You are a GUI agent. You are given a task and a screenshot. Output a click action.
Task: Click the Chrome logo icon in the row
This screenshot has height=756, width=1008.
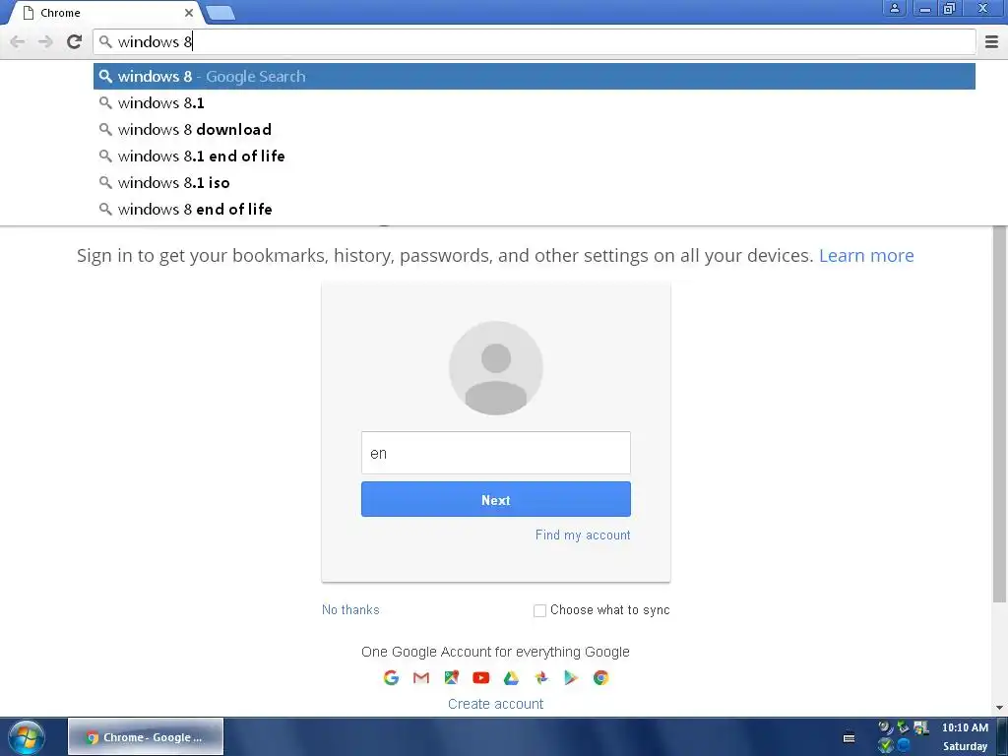(x=601, y=677)
